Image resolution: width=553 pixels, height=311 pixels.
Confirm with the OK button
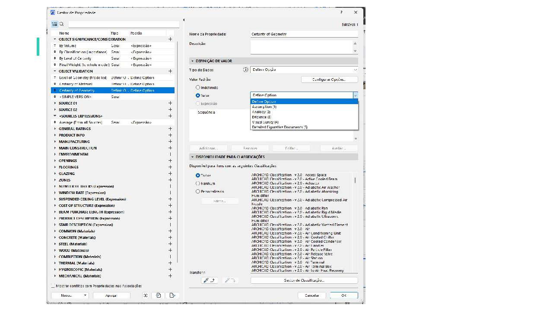pyautogui.click(x=344, y=295)
